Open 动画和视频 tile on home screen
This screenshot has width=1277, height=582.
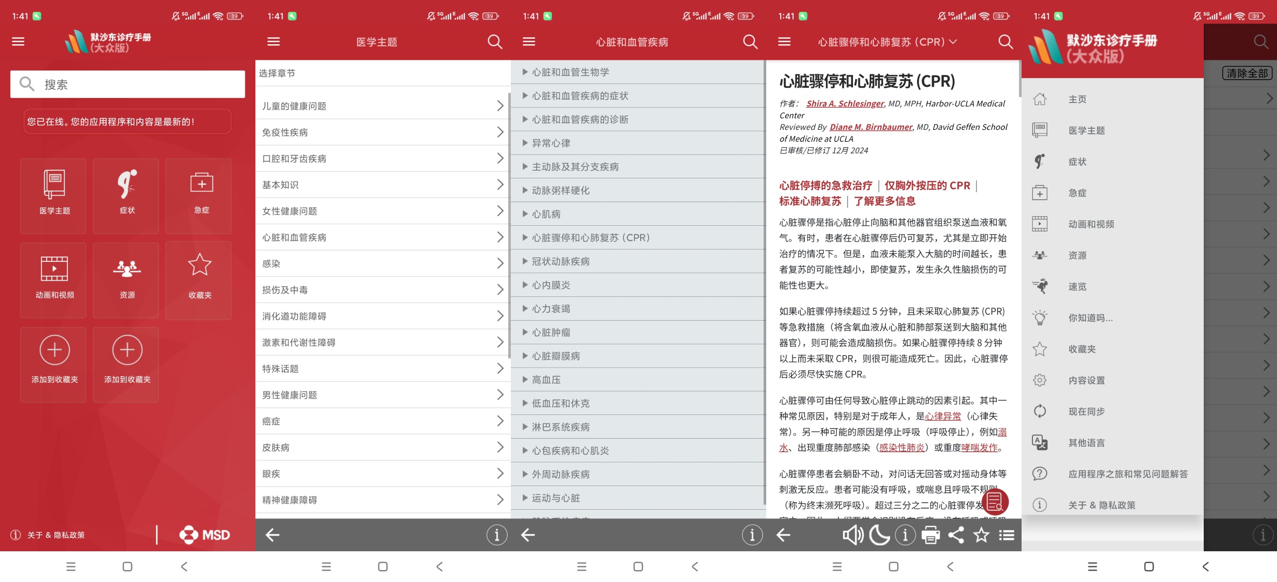pyautogui.click(x=54, y=280)
